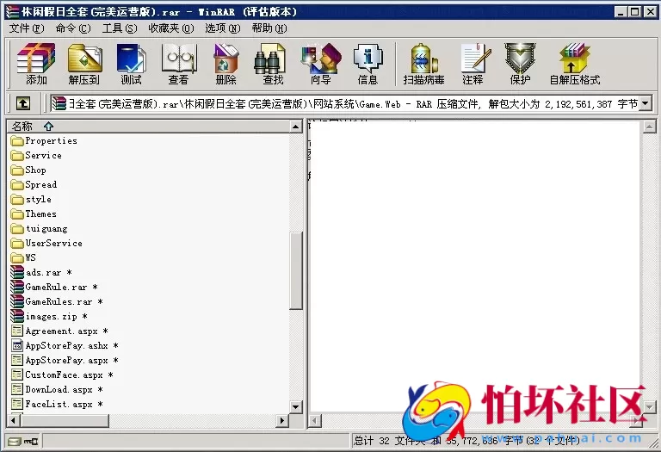Image resolution: width=661 pixels, height=452 pixels.
Task: Click comment pane scroll up arrow
Action: click(x=649, y=127)
